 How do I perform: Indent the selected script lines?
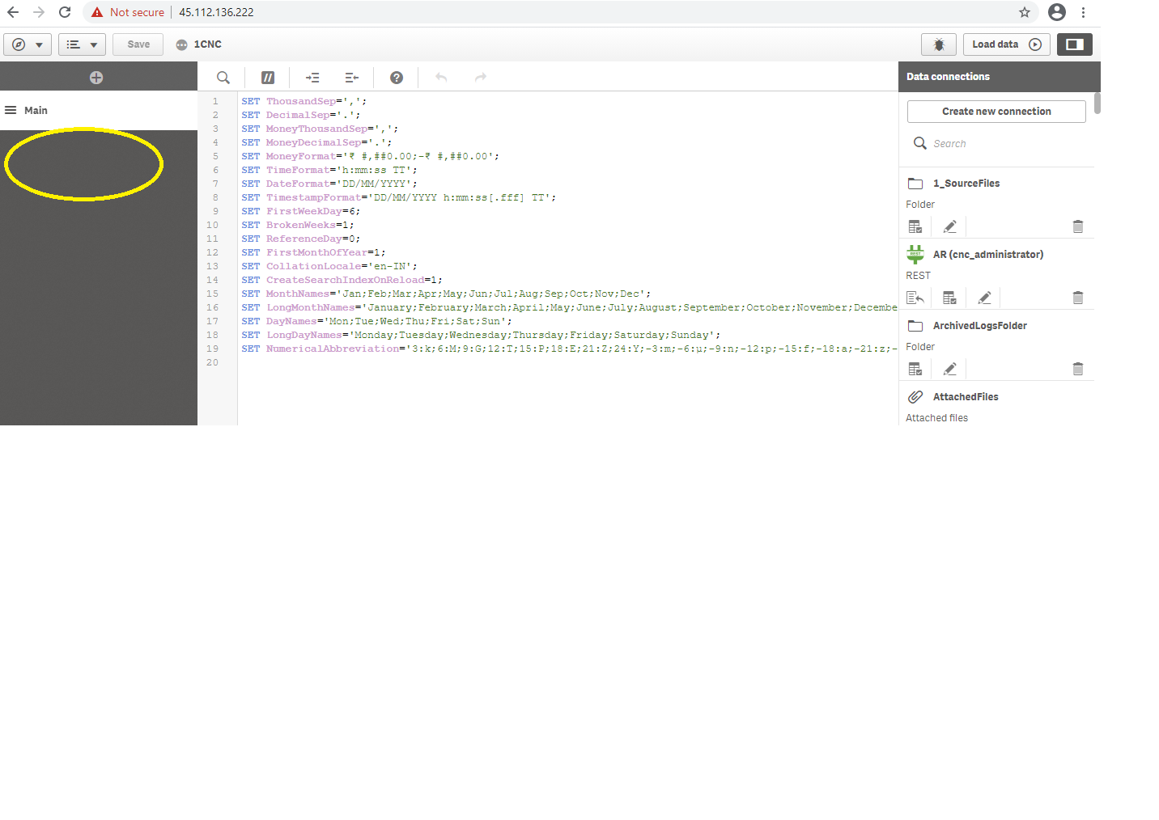[312, 78]
